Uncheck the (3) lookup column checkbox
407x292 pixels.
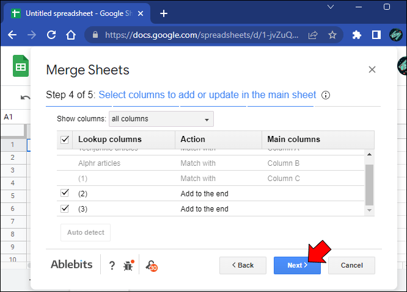[x=65, y=208]
